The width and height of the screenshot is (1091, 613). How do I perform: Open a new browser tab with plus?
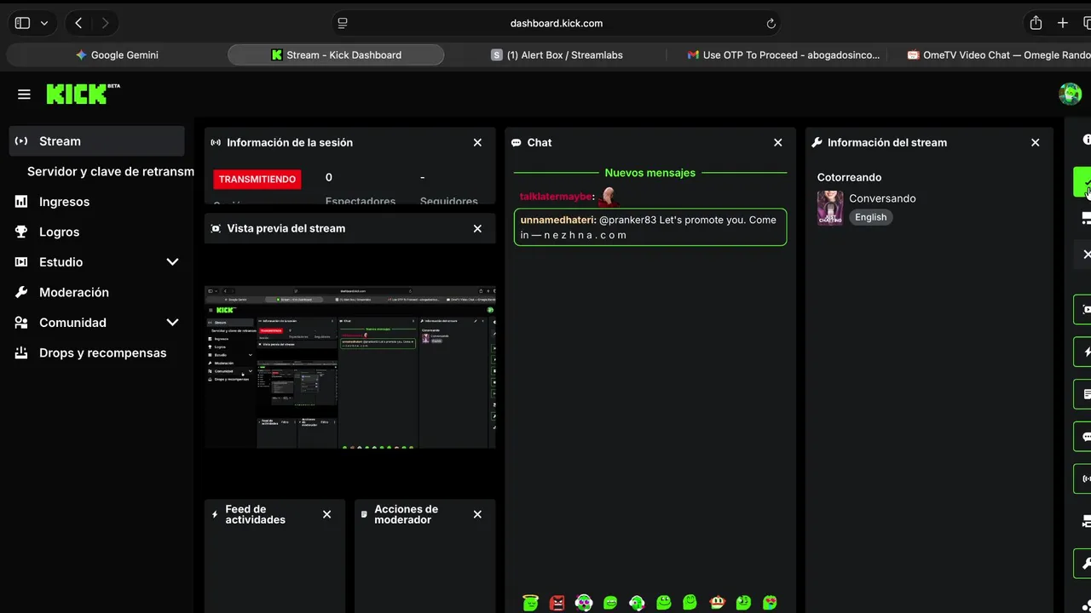pyautogui.click(x=1063, y=23)
